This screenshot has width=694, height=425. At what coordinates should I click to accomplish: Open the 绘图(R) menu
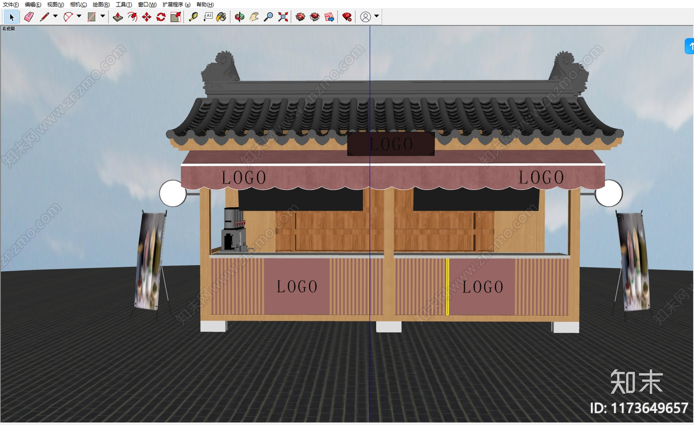pos(101,4)
